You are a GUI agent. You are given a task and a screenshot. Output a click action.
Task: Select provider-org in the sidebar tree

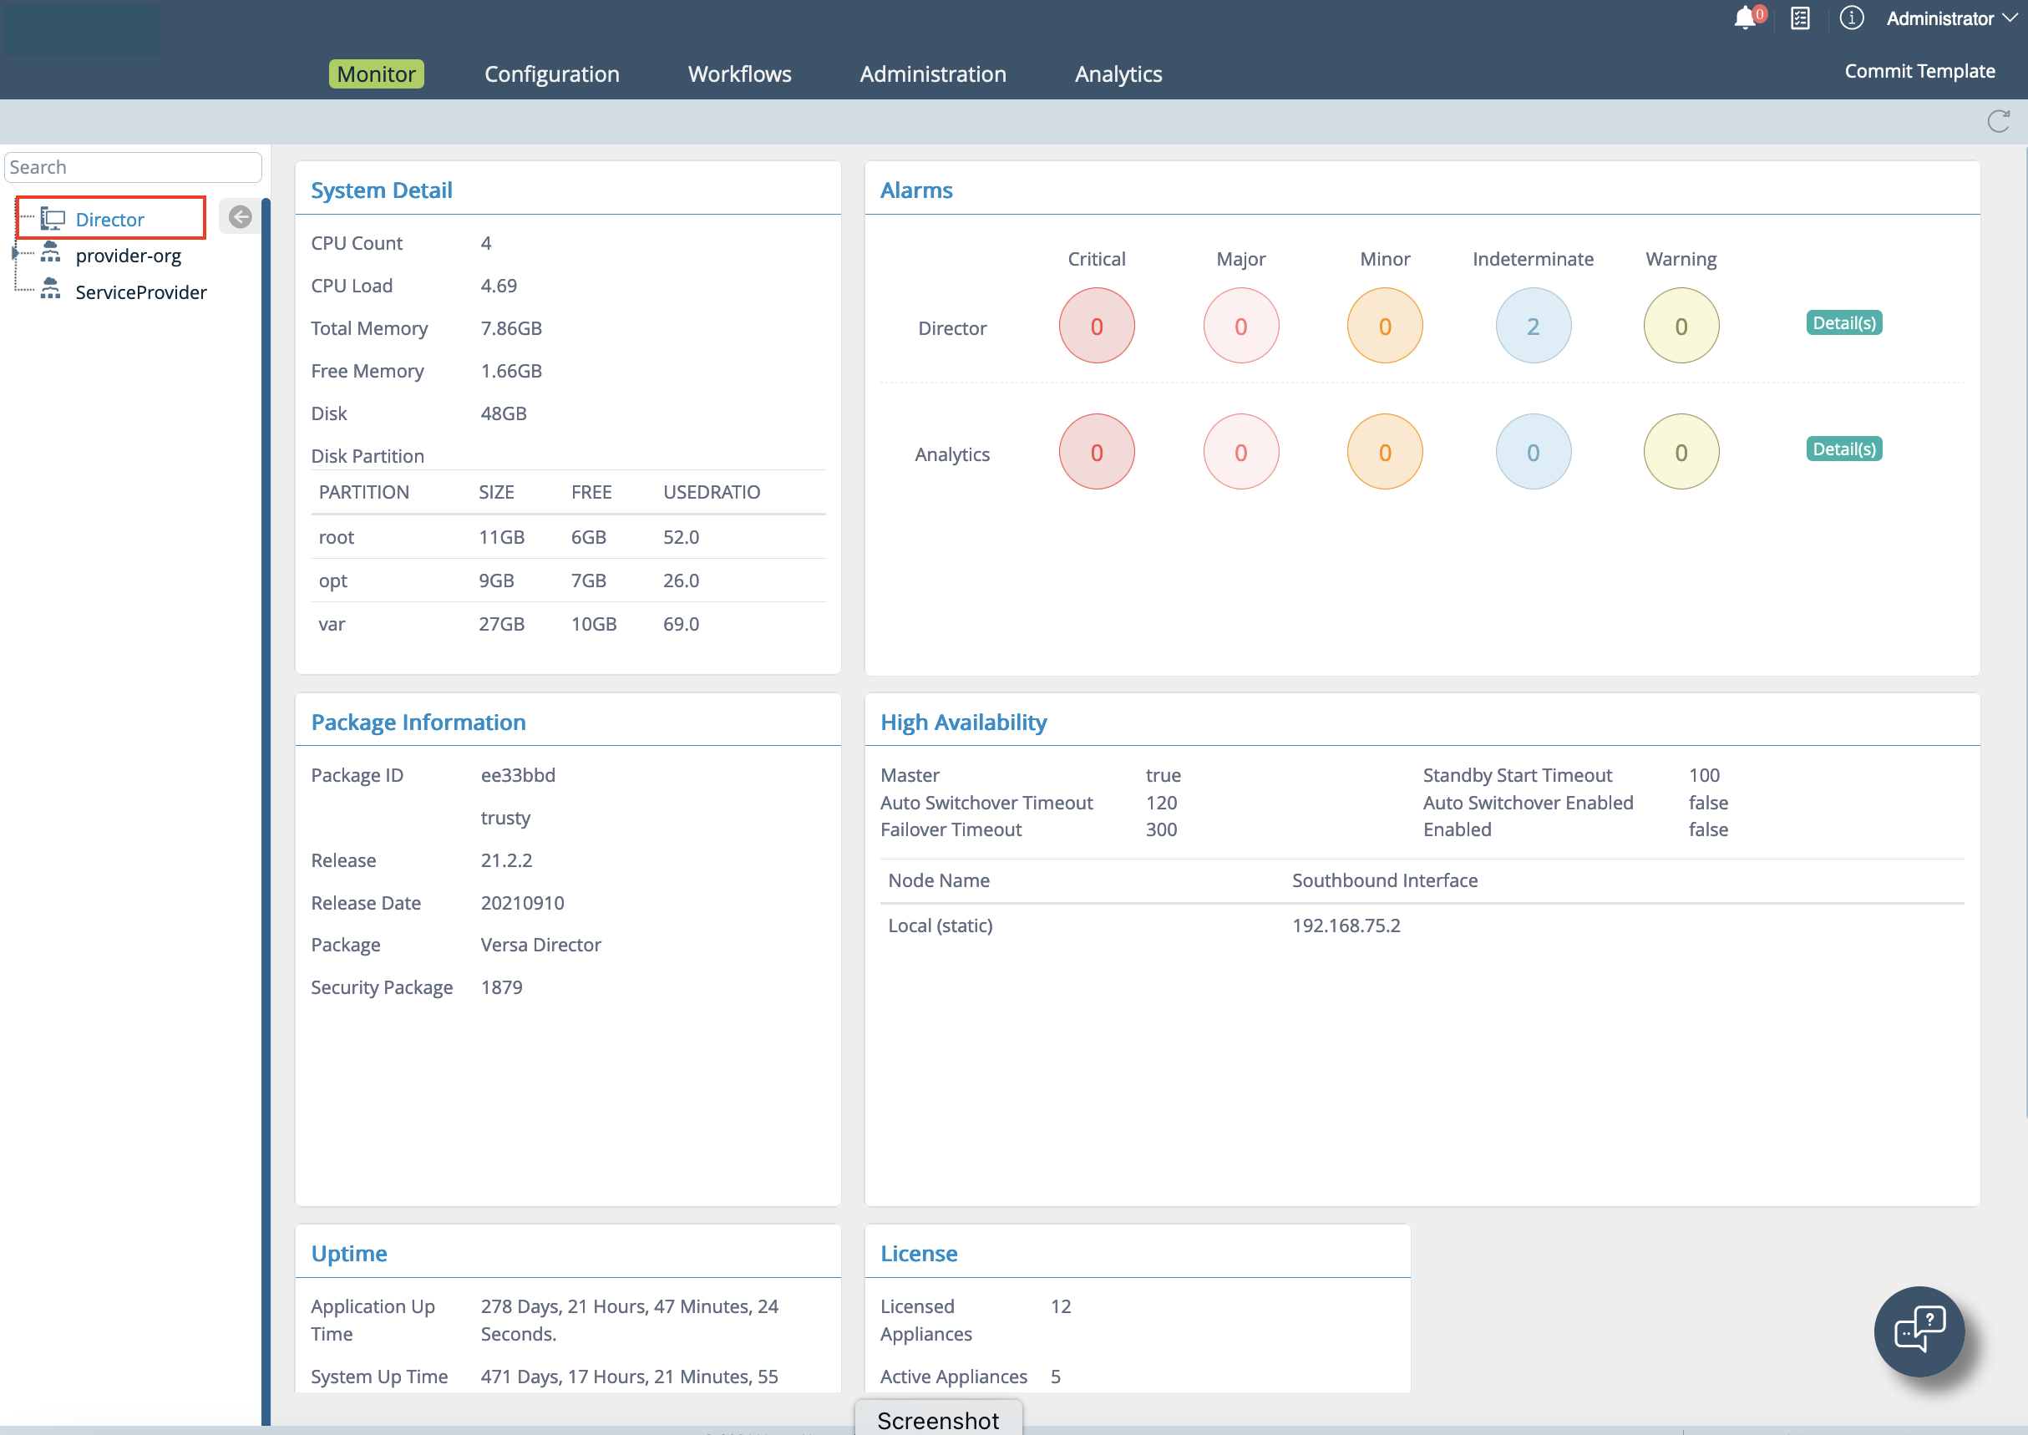point(128,256)
